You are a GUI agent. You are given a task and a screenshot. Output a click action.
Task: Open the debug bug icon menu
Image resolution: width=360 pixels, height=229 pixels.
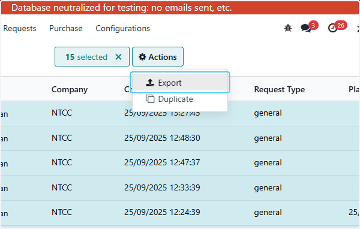pos(288,28)
